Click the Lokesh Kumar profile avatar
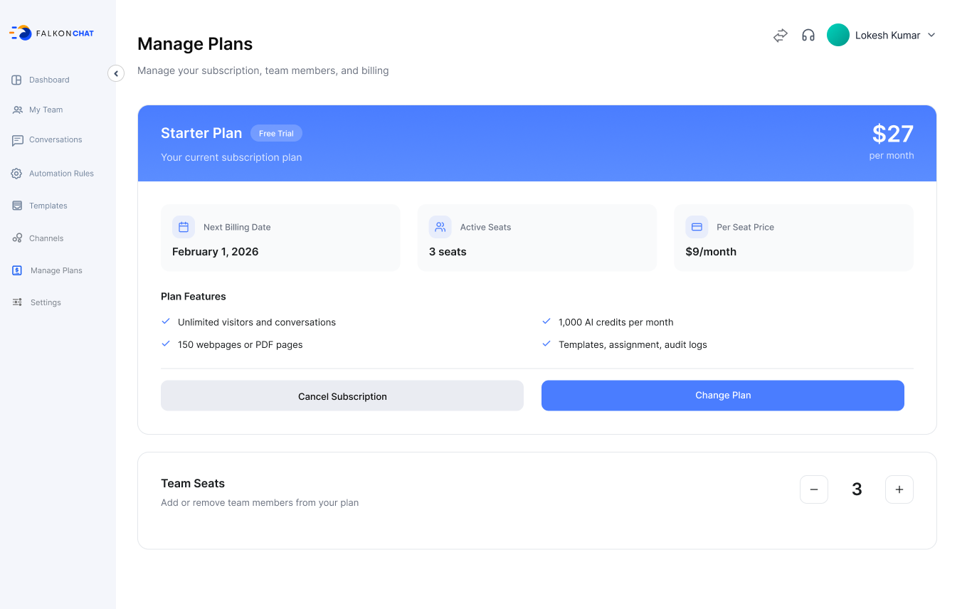Viewport: 972px width, 609px height. [838, 36]
